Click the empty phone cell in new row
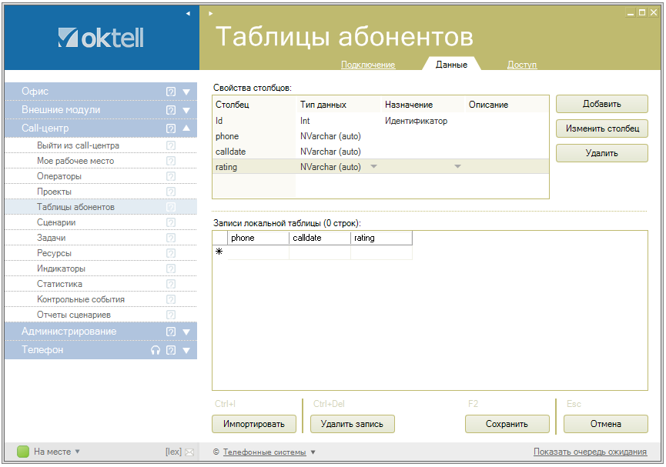 point(258,252)
